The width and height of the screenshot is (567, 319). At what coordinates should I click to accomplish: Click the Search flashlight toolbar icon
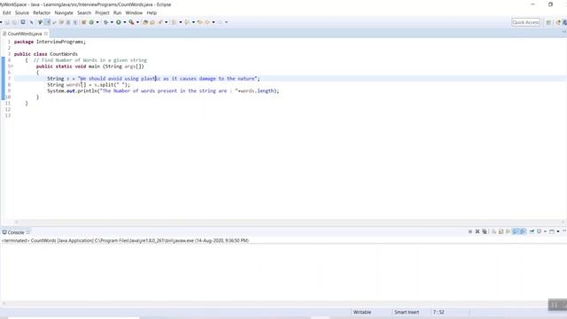tap(160, 22)
